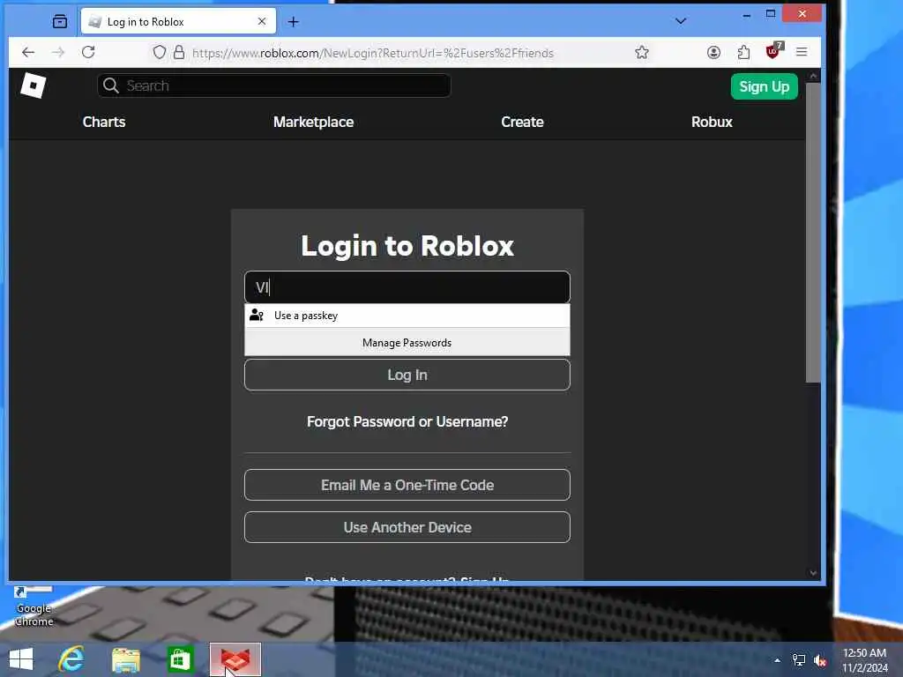Open the Windows Start button
The width and height of the screenshot is (903, 677).
21,659
